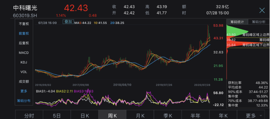Switch to 月K monthly candlestick view
Viewport: 270px width, 119px height.
coord(140,116)
